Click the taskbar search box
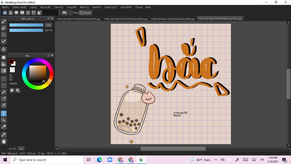The height and width of the screenshot is (164, 291). [x=47, y=160]
